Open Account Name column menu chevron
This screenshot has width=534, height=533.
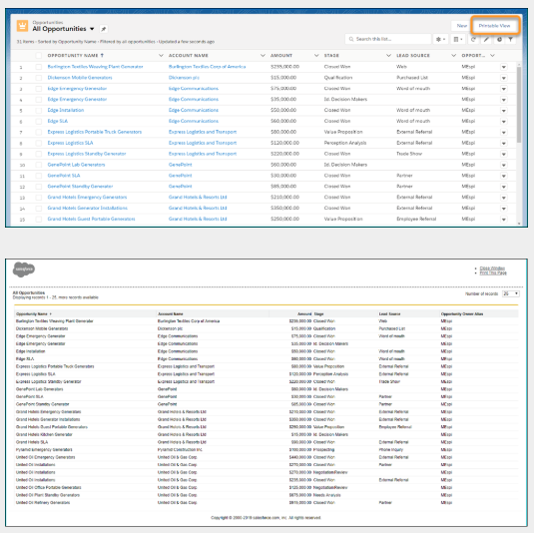pyautogui.click(x=263, y=55)
